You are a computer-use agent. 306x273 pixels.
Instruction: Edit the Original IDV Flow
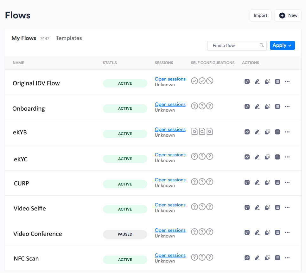coord(257,81)
